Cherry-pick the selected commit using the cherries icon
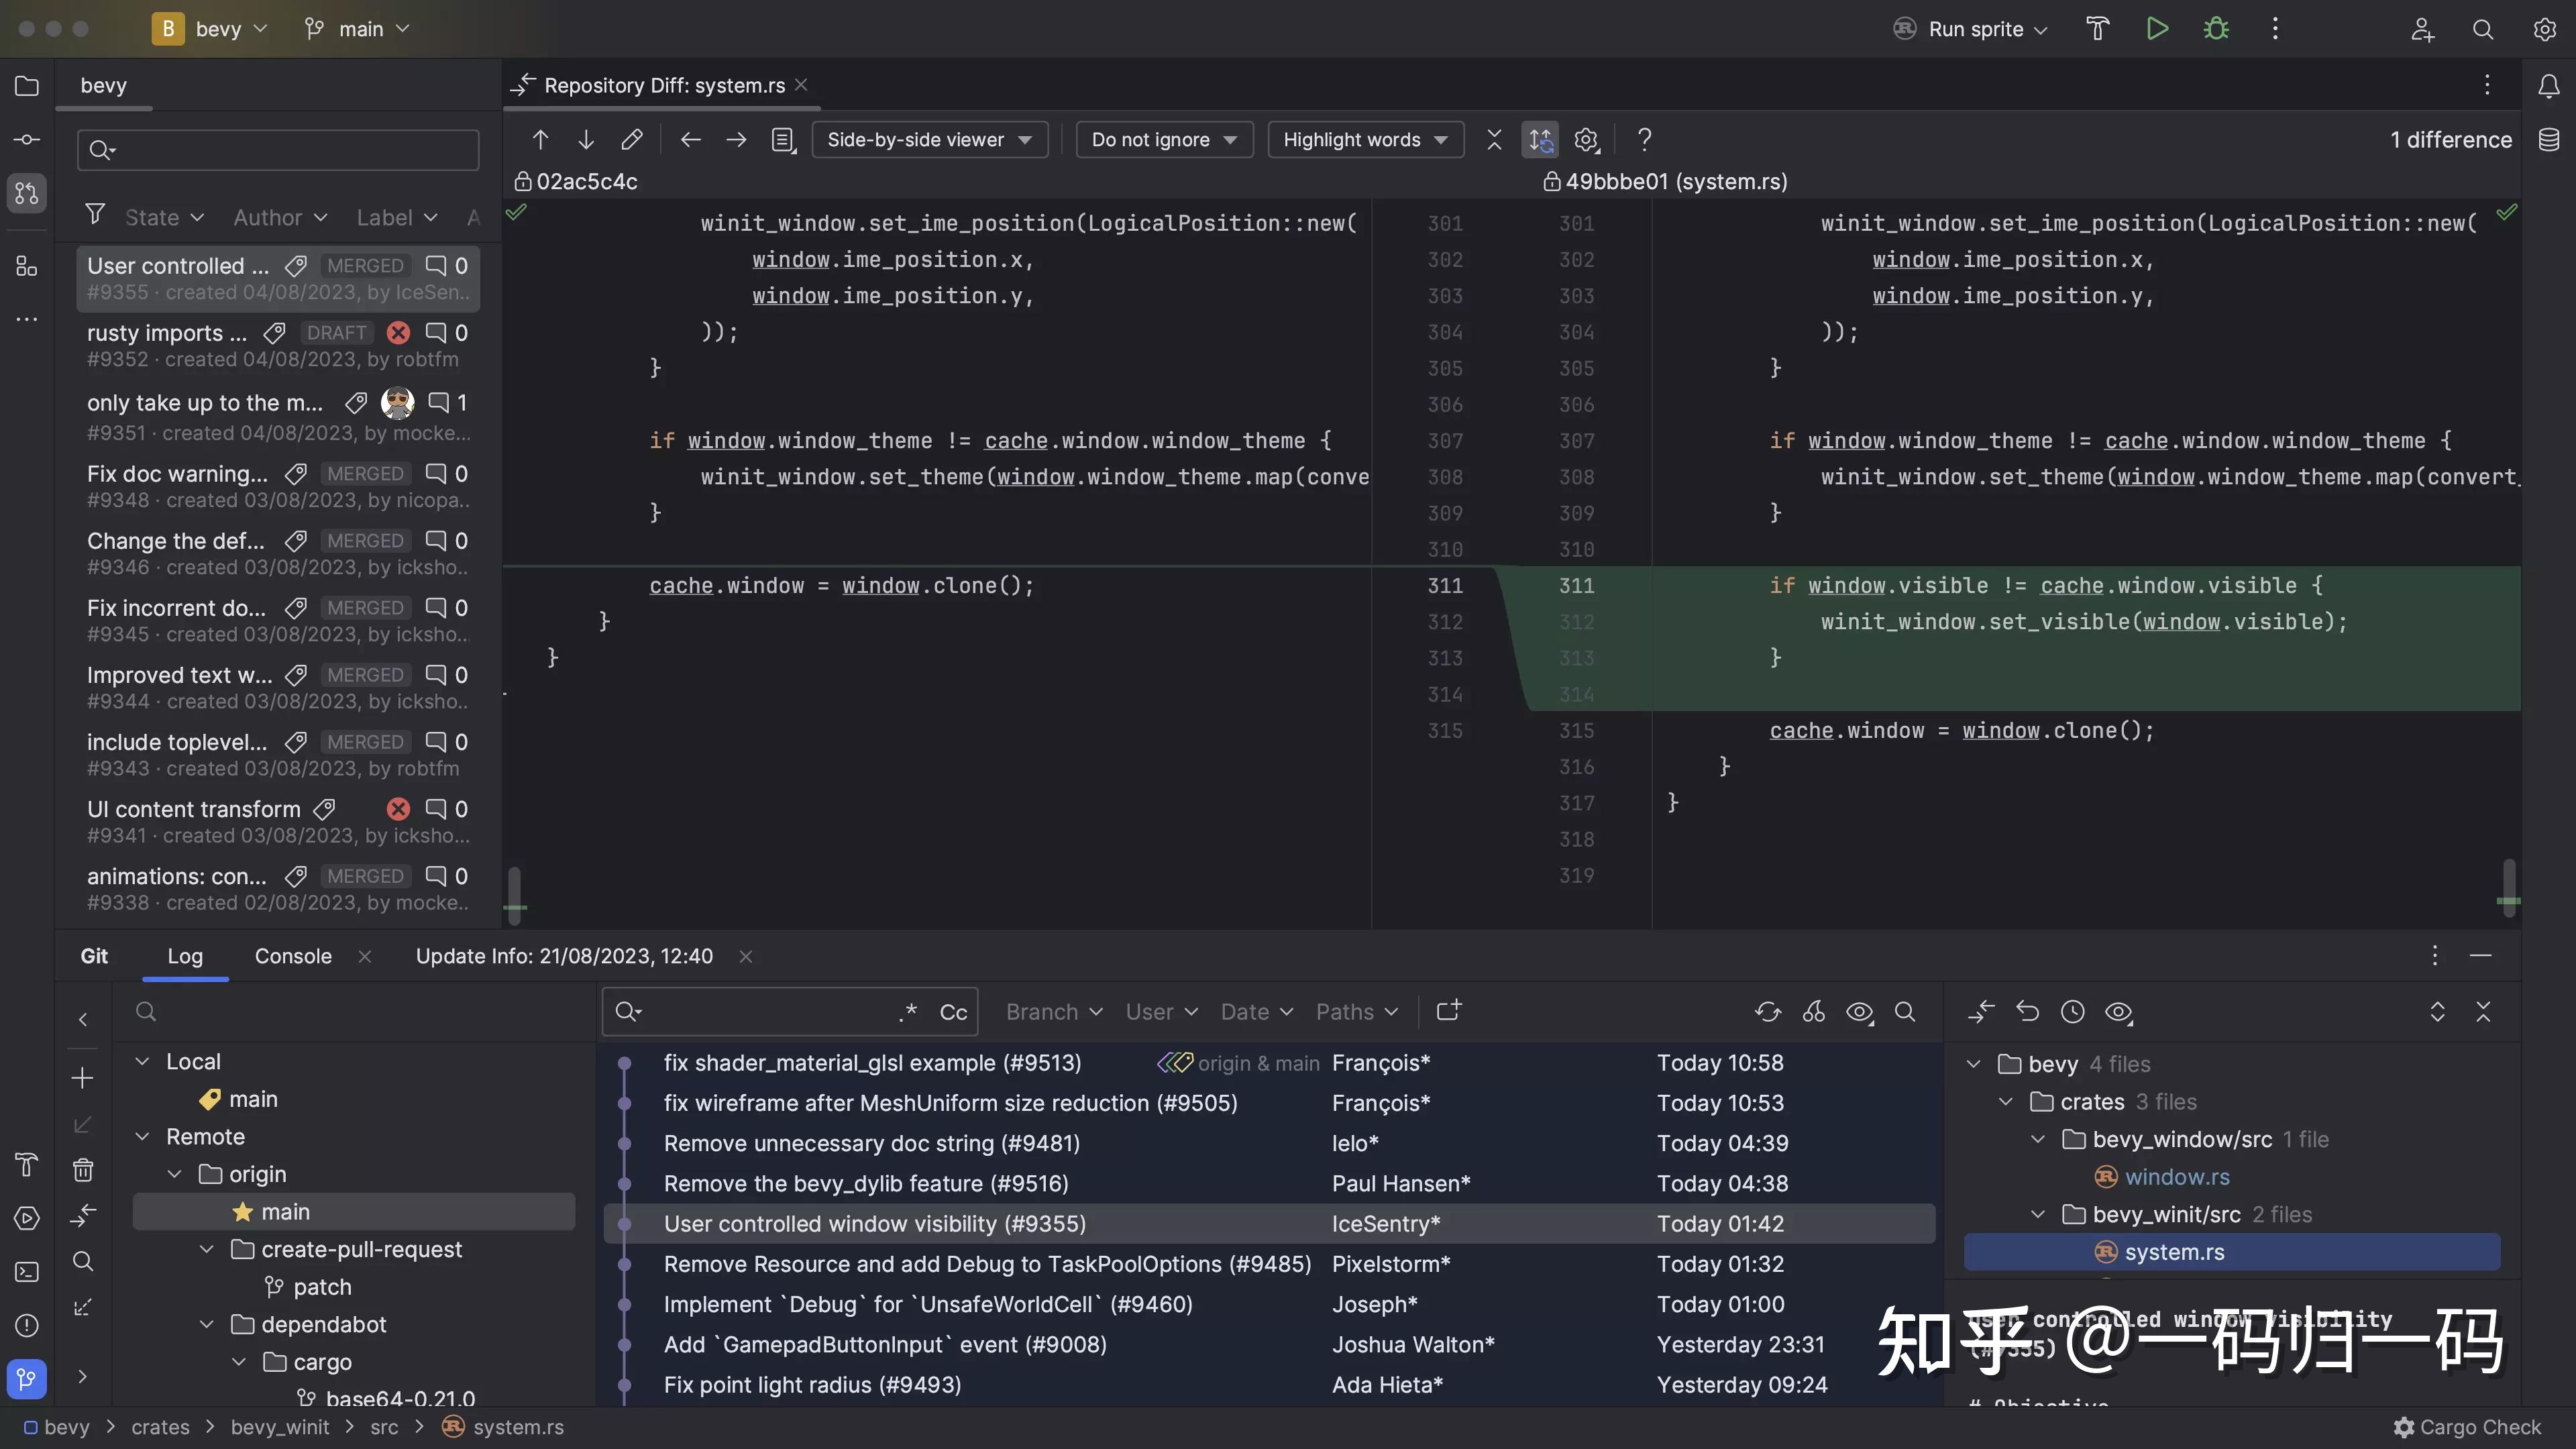Viewport: 2576px width, 1449px height. coord(1814,1012)
